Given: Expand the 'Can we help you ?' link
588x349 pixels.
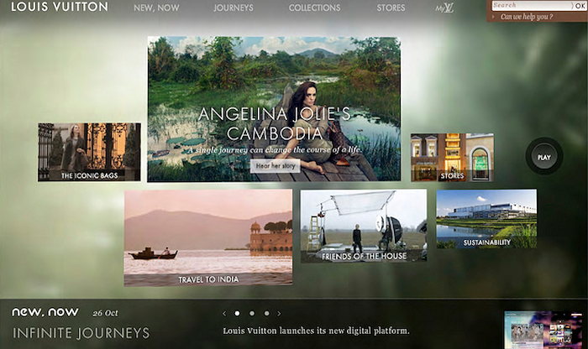Looking at the screenshot, I should click(526, 17).
